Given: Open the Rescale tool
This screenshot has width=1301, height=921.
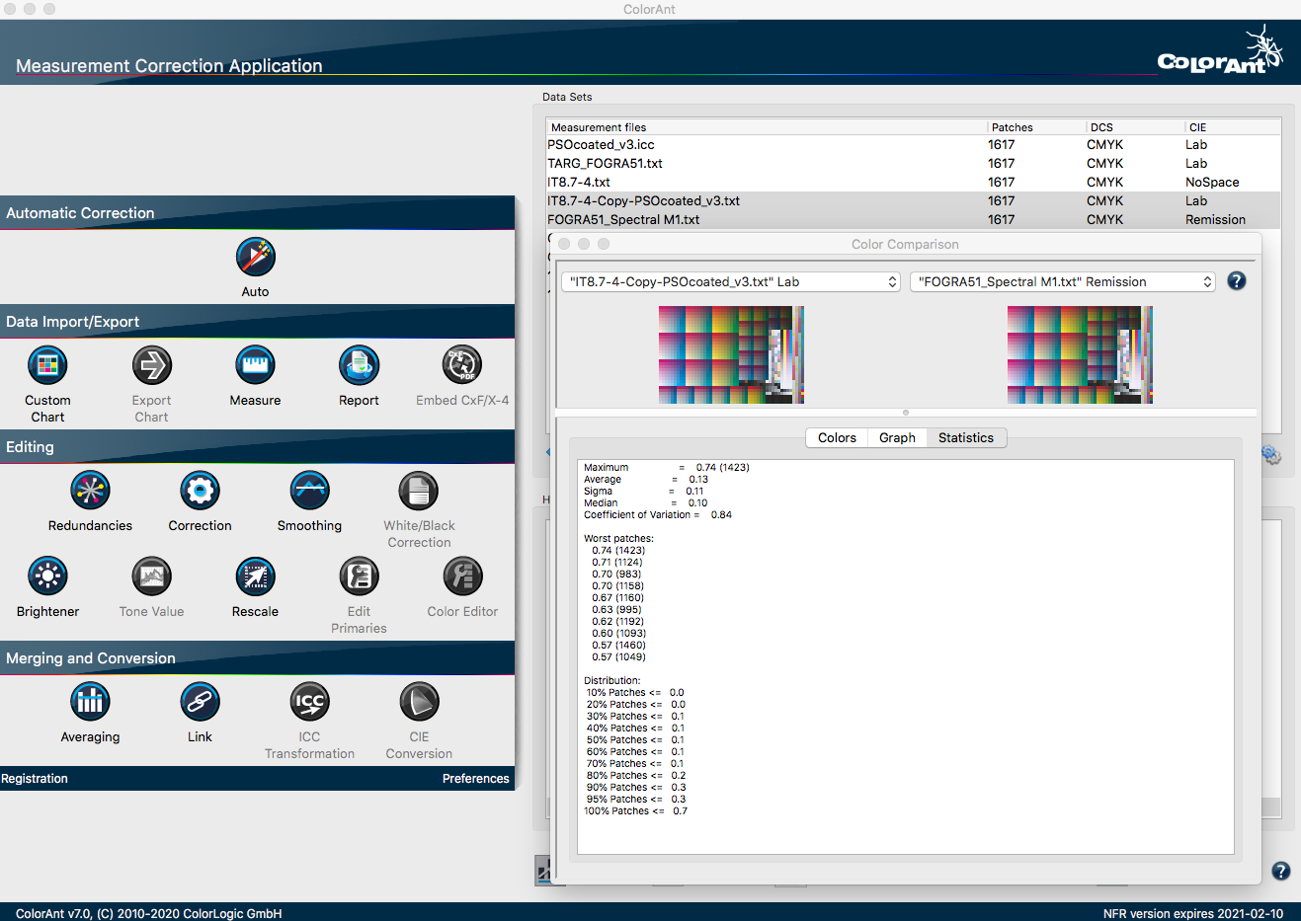Looking at the screenshot, I should pos(255,576).
